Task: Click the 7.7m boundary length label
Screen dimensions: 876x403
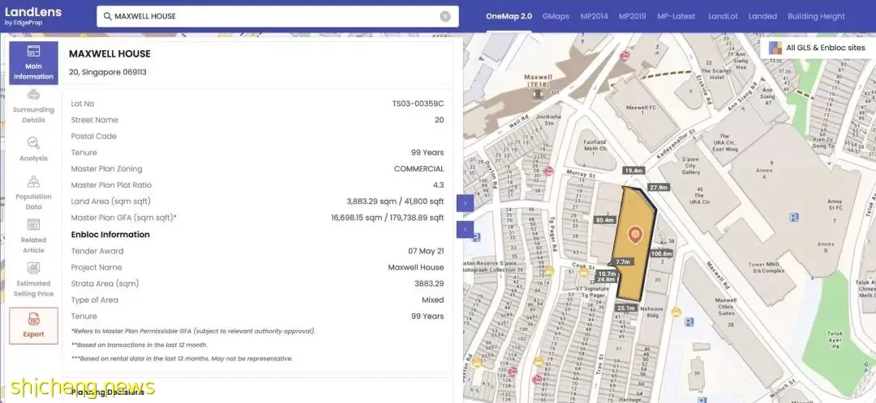Action: pyautogui.click(x=623, y=261)
